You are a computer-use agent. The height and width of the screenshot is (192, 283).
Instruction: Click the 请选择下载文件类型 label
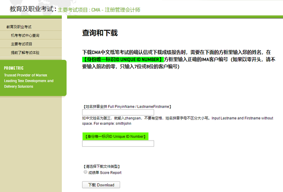101,166
